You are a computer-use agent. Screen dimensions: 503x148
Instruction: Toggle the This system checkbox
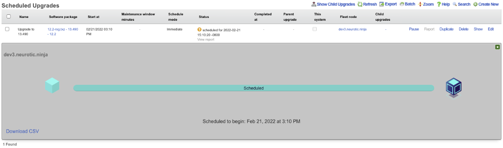point(315,29)
